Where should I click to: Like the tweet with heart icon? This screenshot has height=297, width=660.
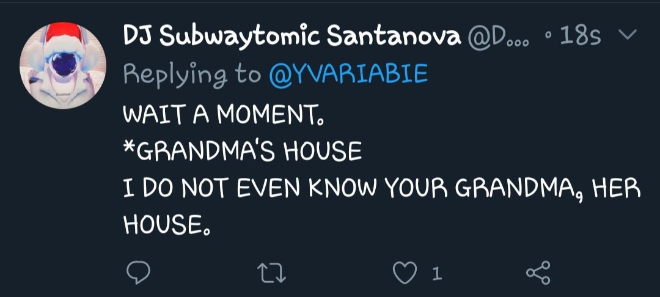coord(405,273)
